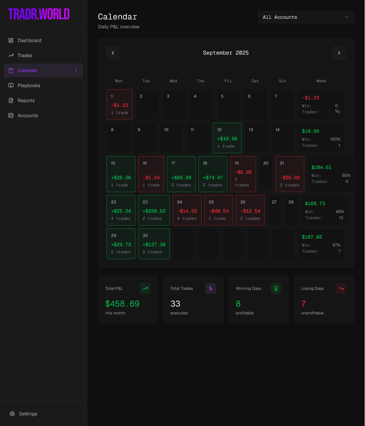The height and width of the screenshot is (426, 365).
Task: Click the Reports document icon
Action: [11, 100]
